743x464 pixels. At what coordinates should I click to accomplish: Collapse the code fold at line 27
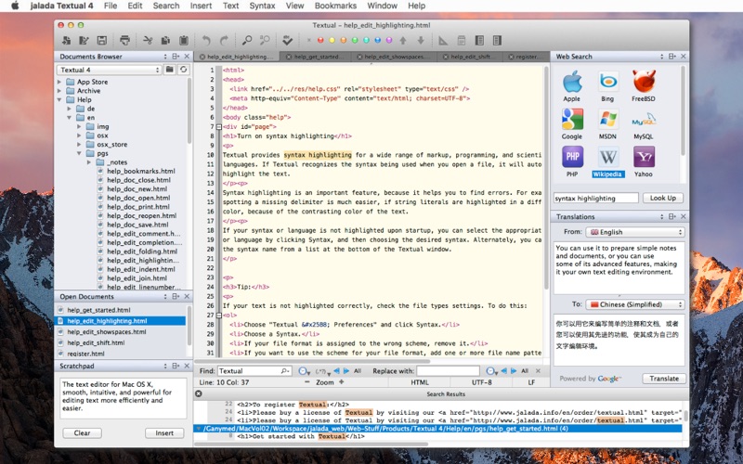pos(218,316)
